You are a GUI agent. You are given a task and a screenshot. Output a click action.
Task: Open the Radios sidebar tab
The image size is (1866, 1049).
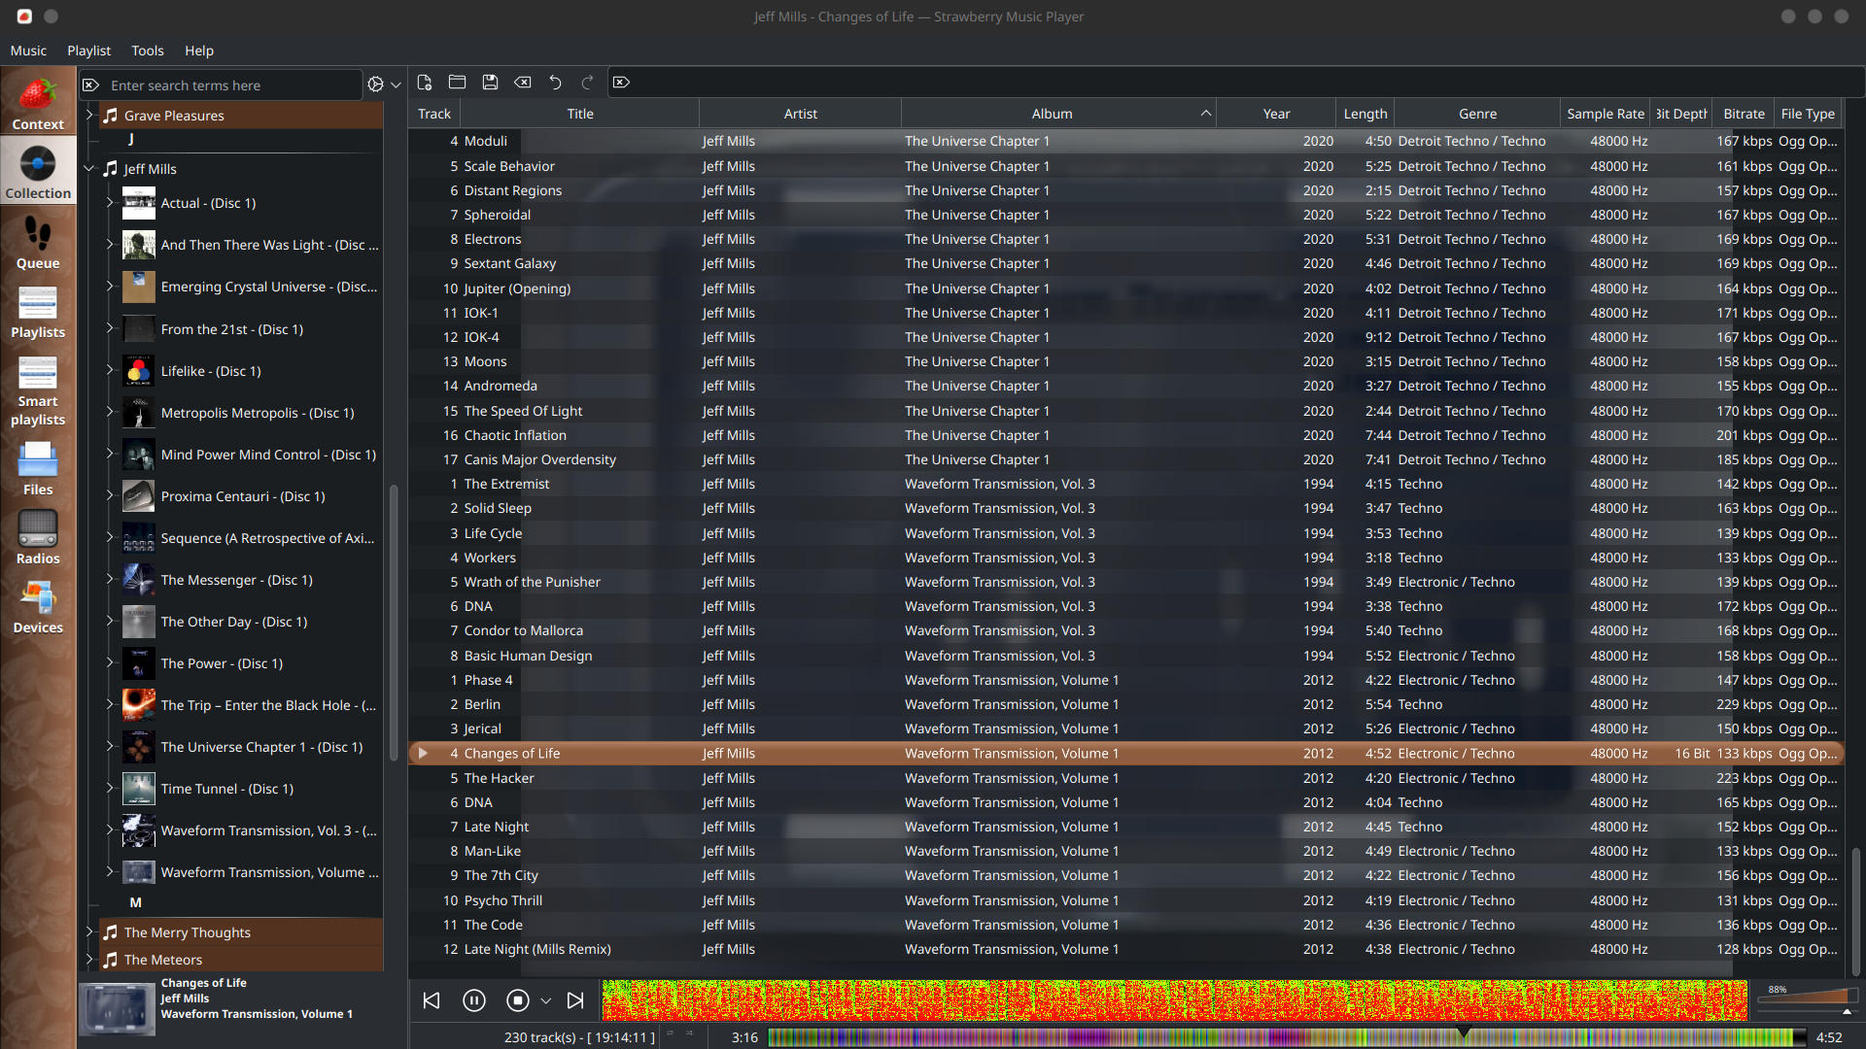coord(38,536)
